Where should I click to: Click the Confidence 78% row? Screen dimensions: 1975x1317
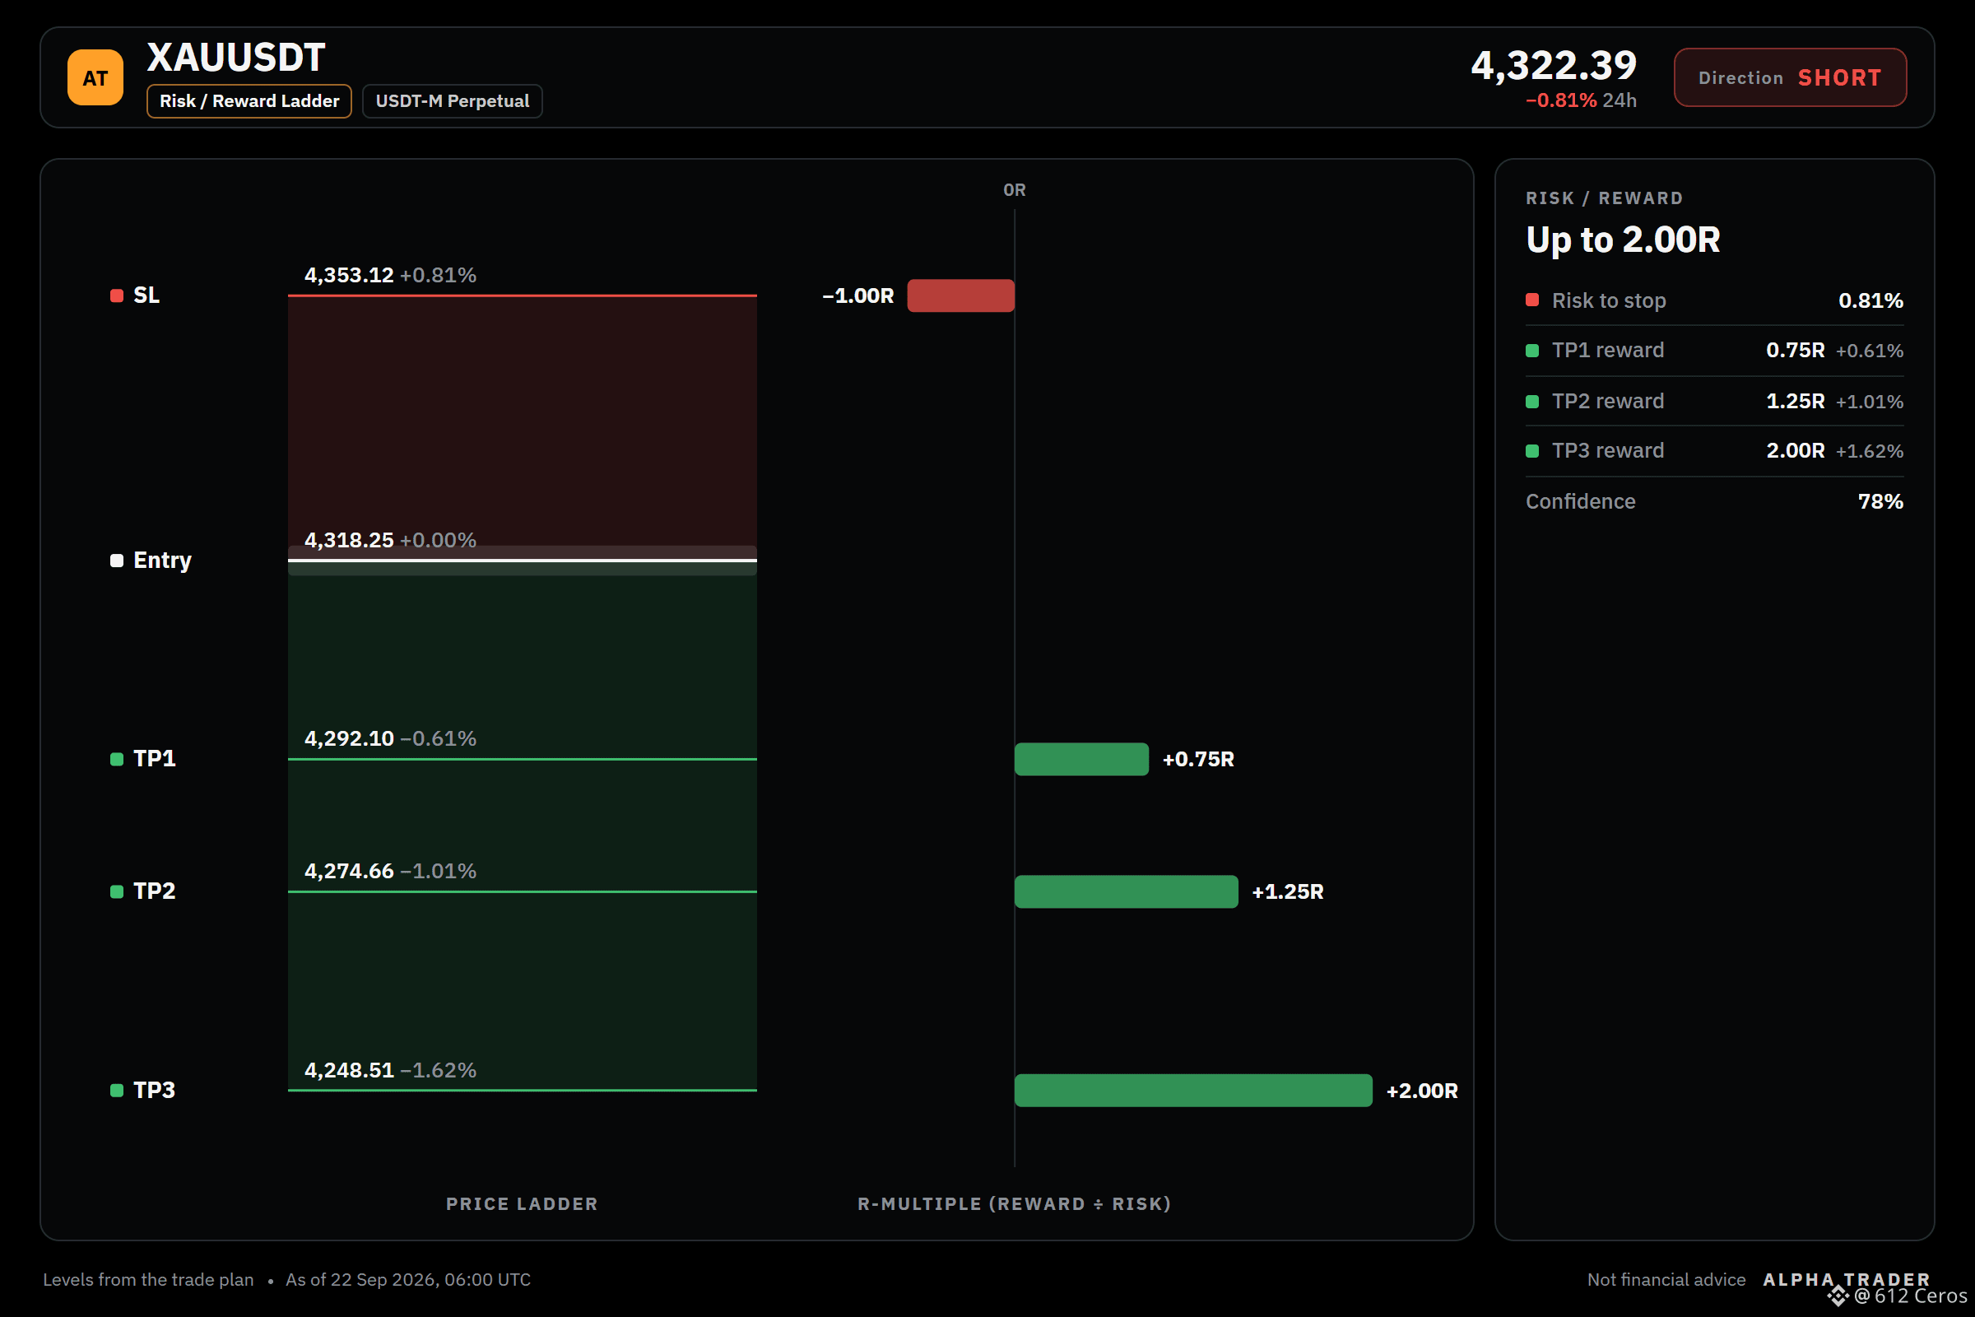(x=1714, y=501)
